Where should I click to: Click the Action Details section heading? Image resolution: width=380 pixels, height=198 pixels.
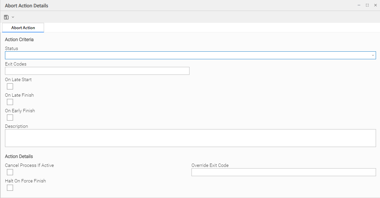click(19, 156)
